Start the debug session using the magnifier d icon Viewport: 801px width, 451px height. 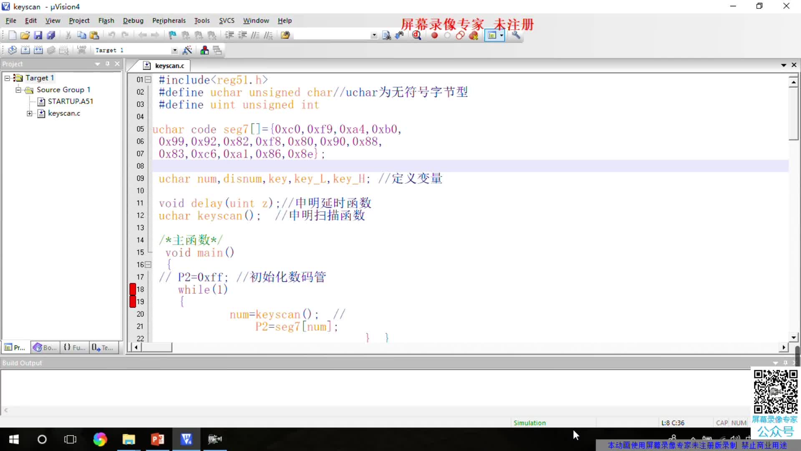[417, 35]
